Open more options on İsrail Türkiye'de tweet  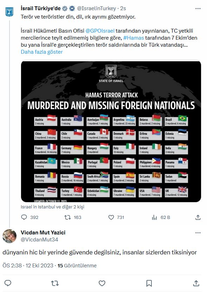tap(198, 8)
